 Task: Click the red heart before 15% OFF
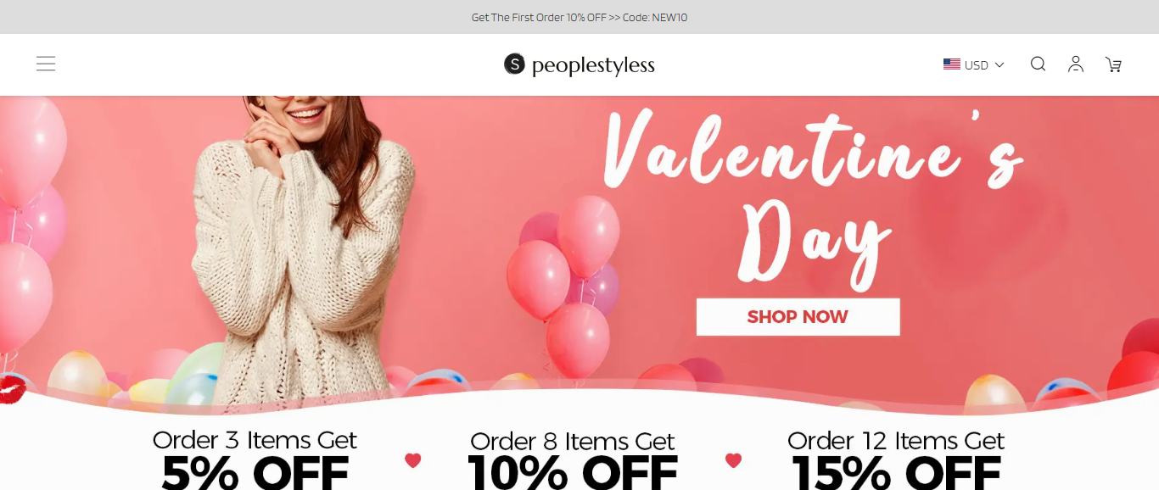click(x=733, y=460)
